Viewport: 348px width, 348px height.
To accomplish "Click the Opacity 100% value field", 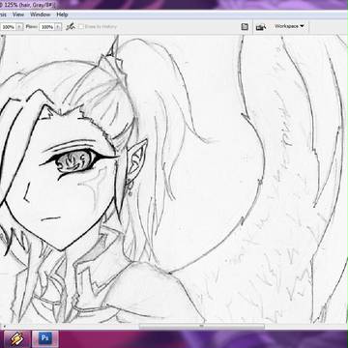I will pyautogui.click(x=8, y=27).
